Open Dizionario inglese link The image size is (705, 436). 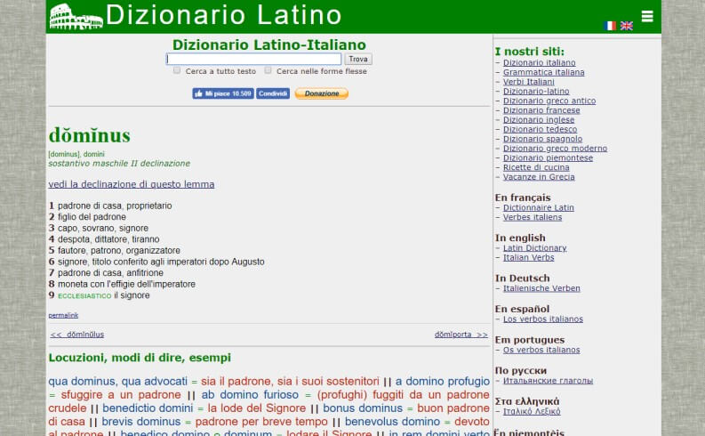[539, 120]
